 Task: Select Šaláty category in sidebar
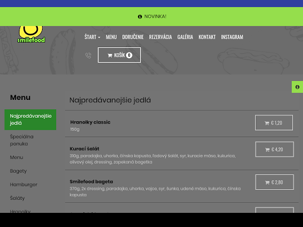click(17, 198)
